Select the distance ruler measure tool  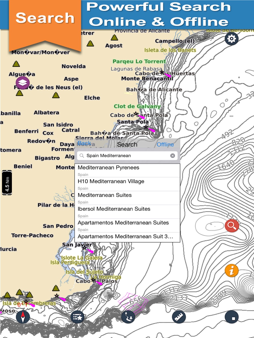point(179,317)
